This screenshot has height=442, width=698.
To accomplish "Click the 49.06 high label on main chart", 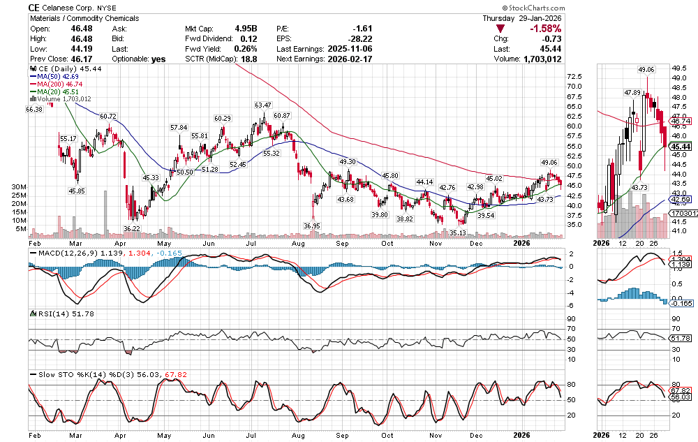I will point(550,162).
